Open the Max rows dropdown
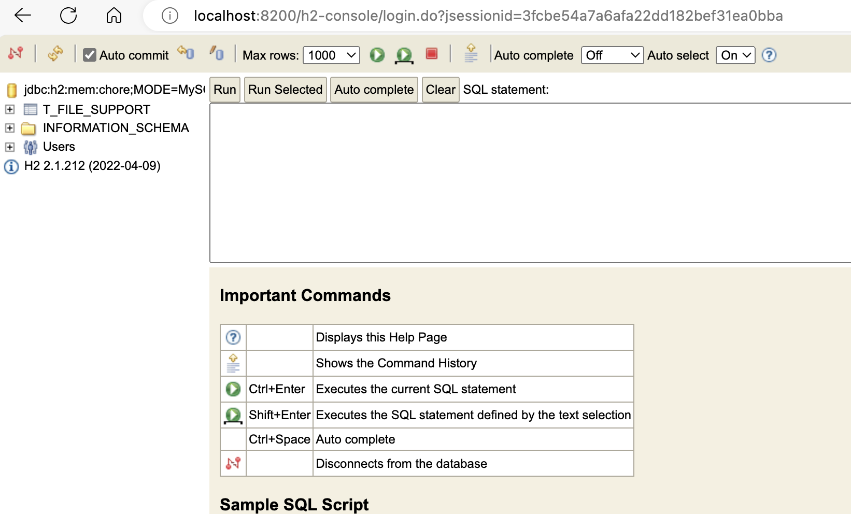The image size is (851, 514). coord(331,55)
